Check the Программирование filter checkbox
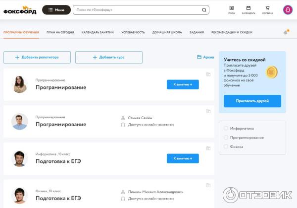This screenshot has width=297, height=208. 226,138
